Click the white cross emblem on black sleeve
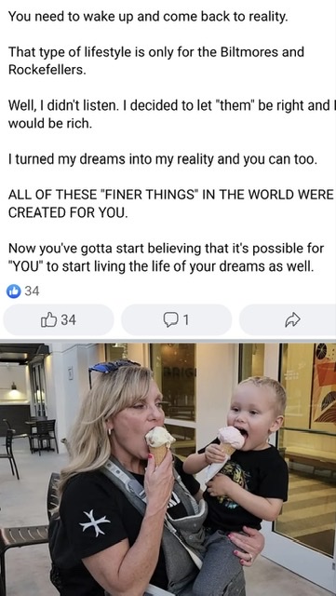The image size is (336, 596). (x=94, y=522)
